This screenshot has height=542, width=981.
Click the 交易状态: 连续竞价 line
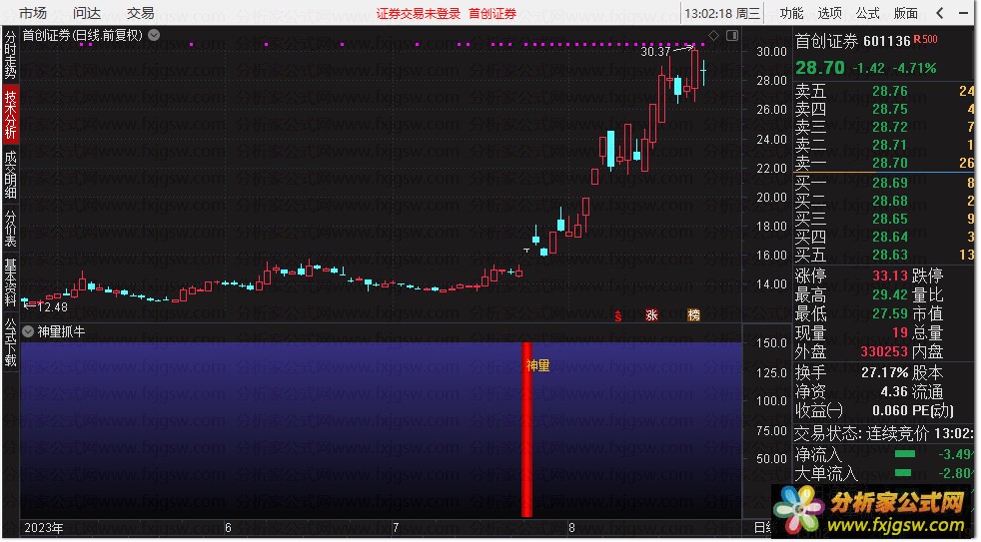pos(884,433)
